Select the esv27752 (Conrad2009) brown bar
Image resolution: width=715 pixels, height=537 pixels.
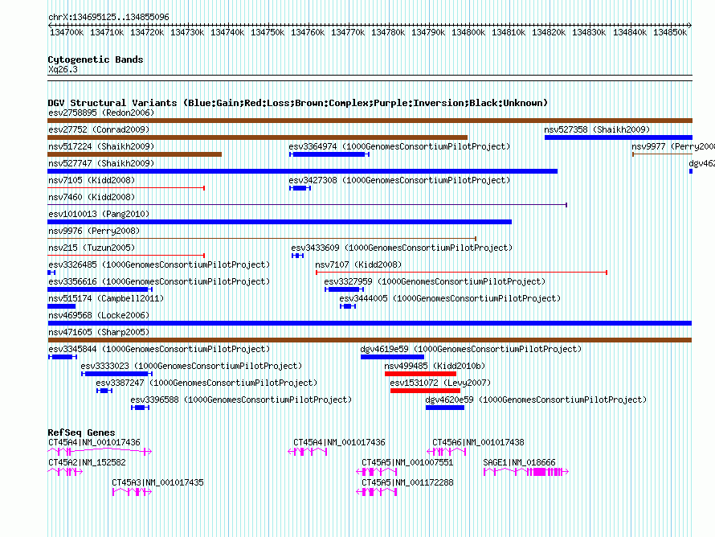point(258,137)
